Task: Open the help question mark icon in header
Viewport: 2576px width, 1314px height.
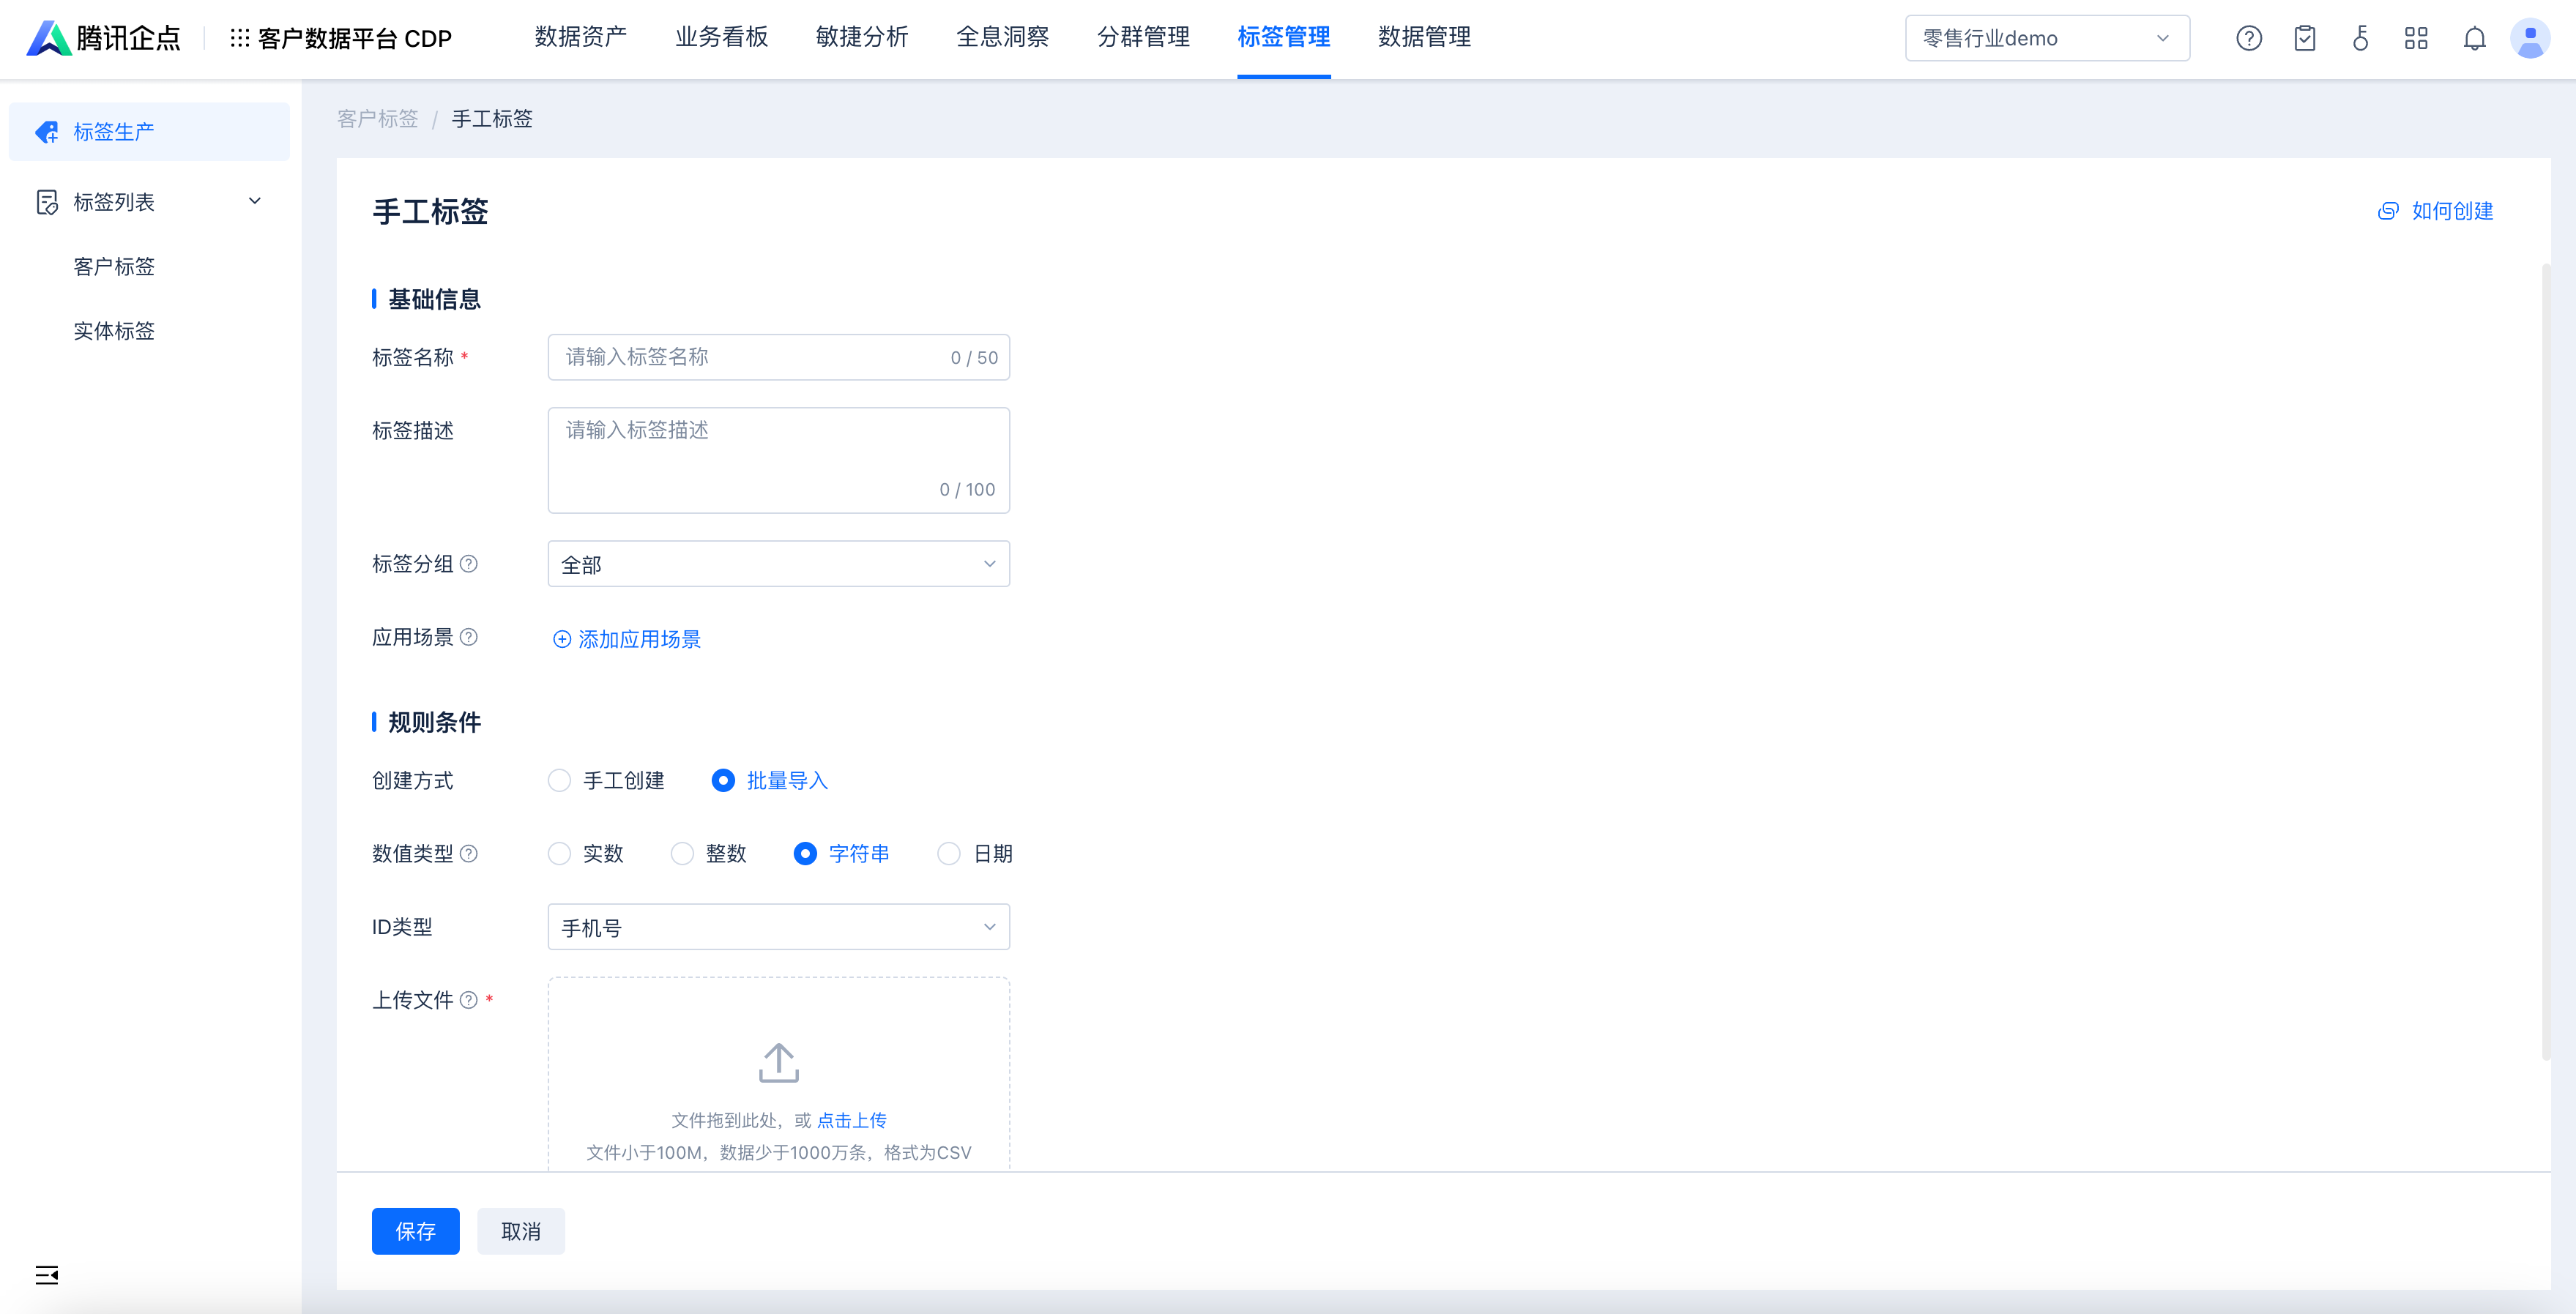Action: click(x=2249, y=38)
